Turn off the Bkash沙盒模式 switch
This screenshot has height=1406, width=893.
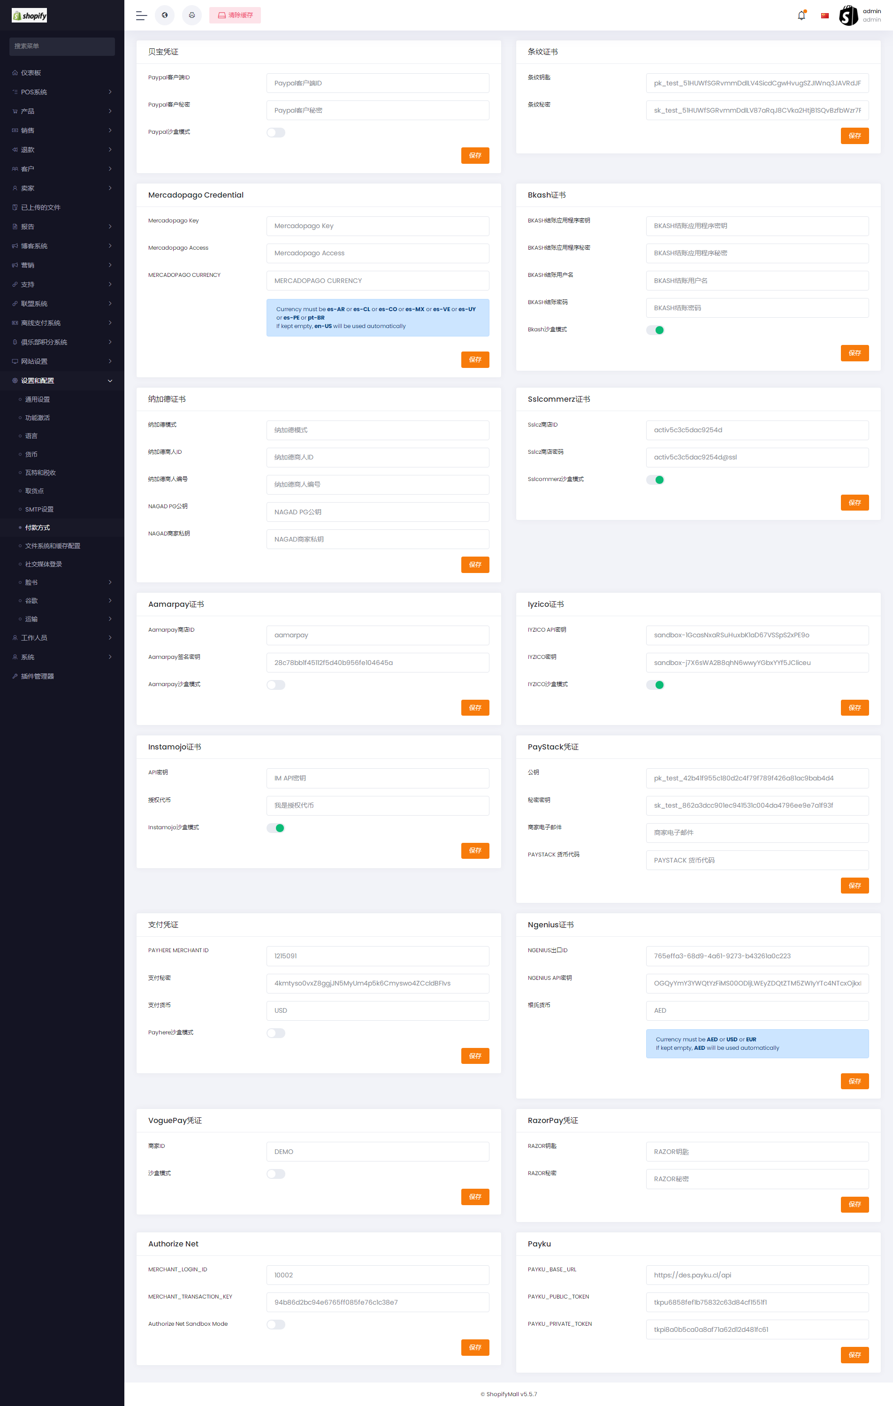coord(655,330)
